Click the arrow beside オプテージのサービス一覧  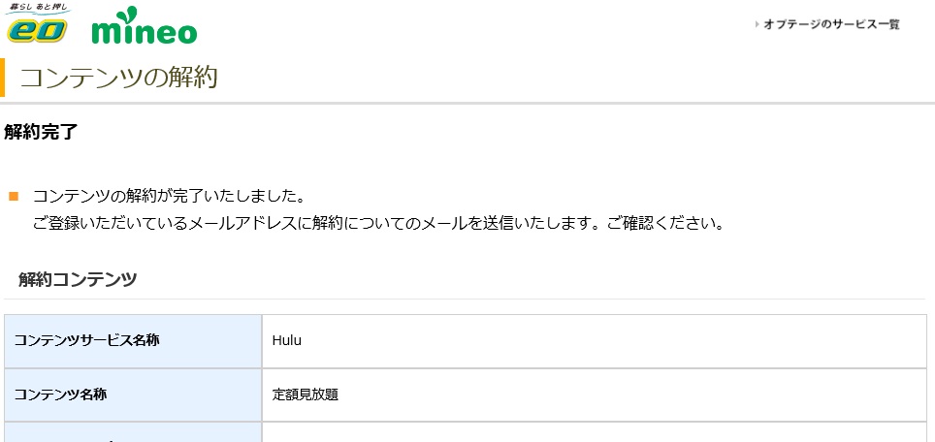pos(757,24)
